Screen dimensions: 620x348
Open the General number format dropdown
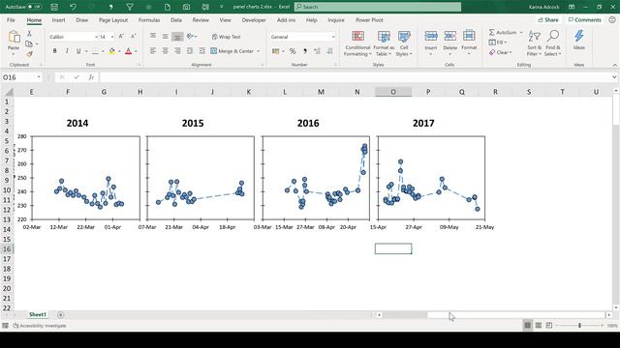[x=333, y=37]
